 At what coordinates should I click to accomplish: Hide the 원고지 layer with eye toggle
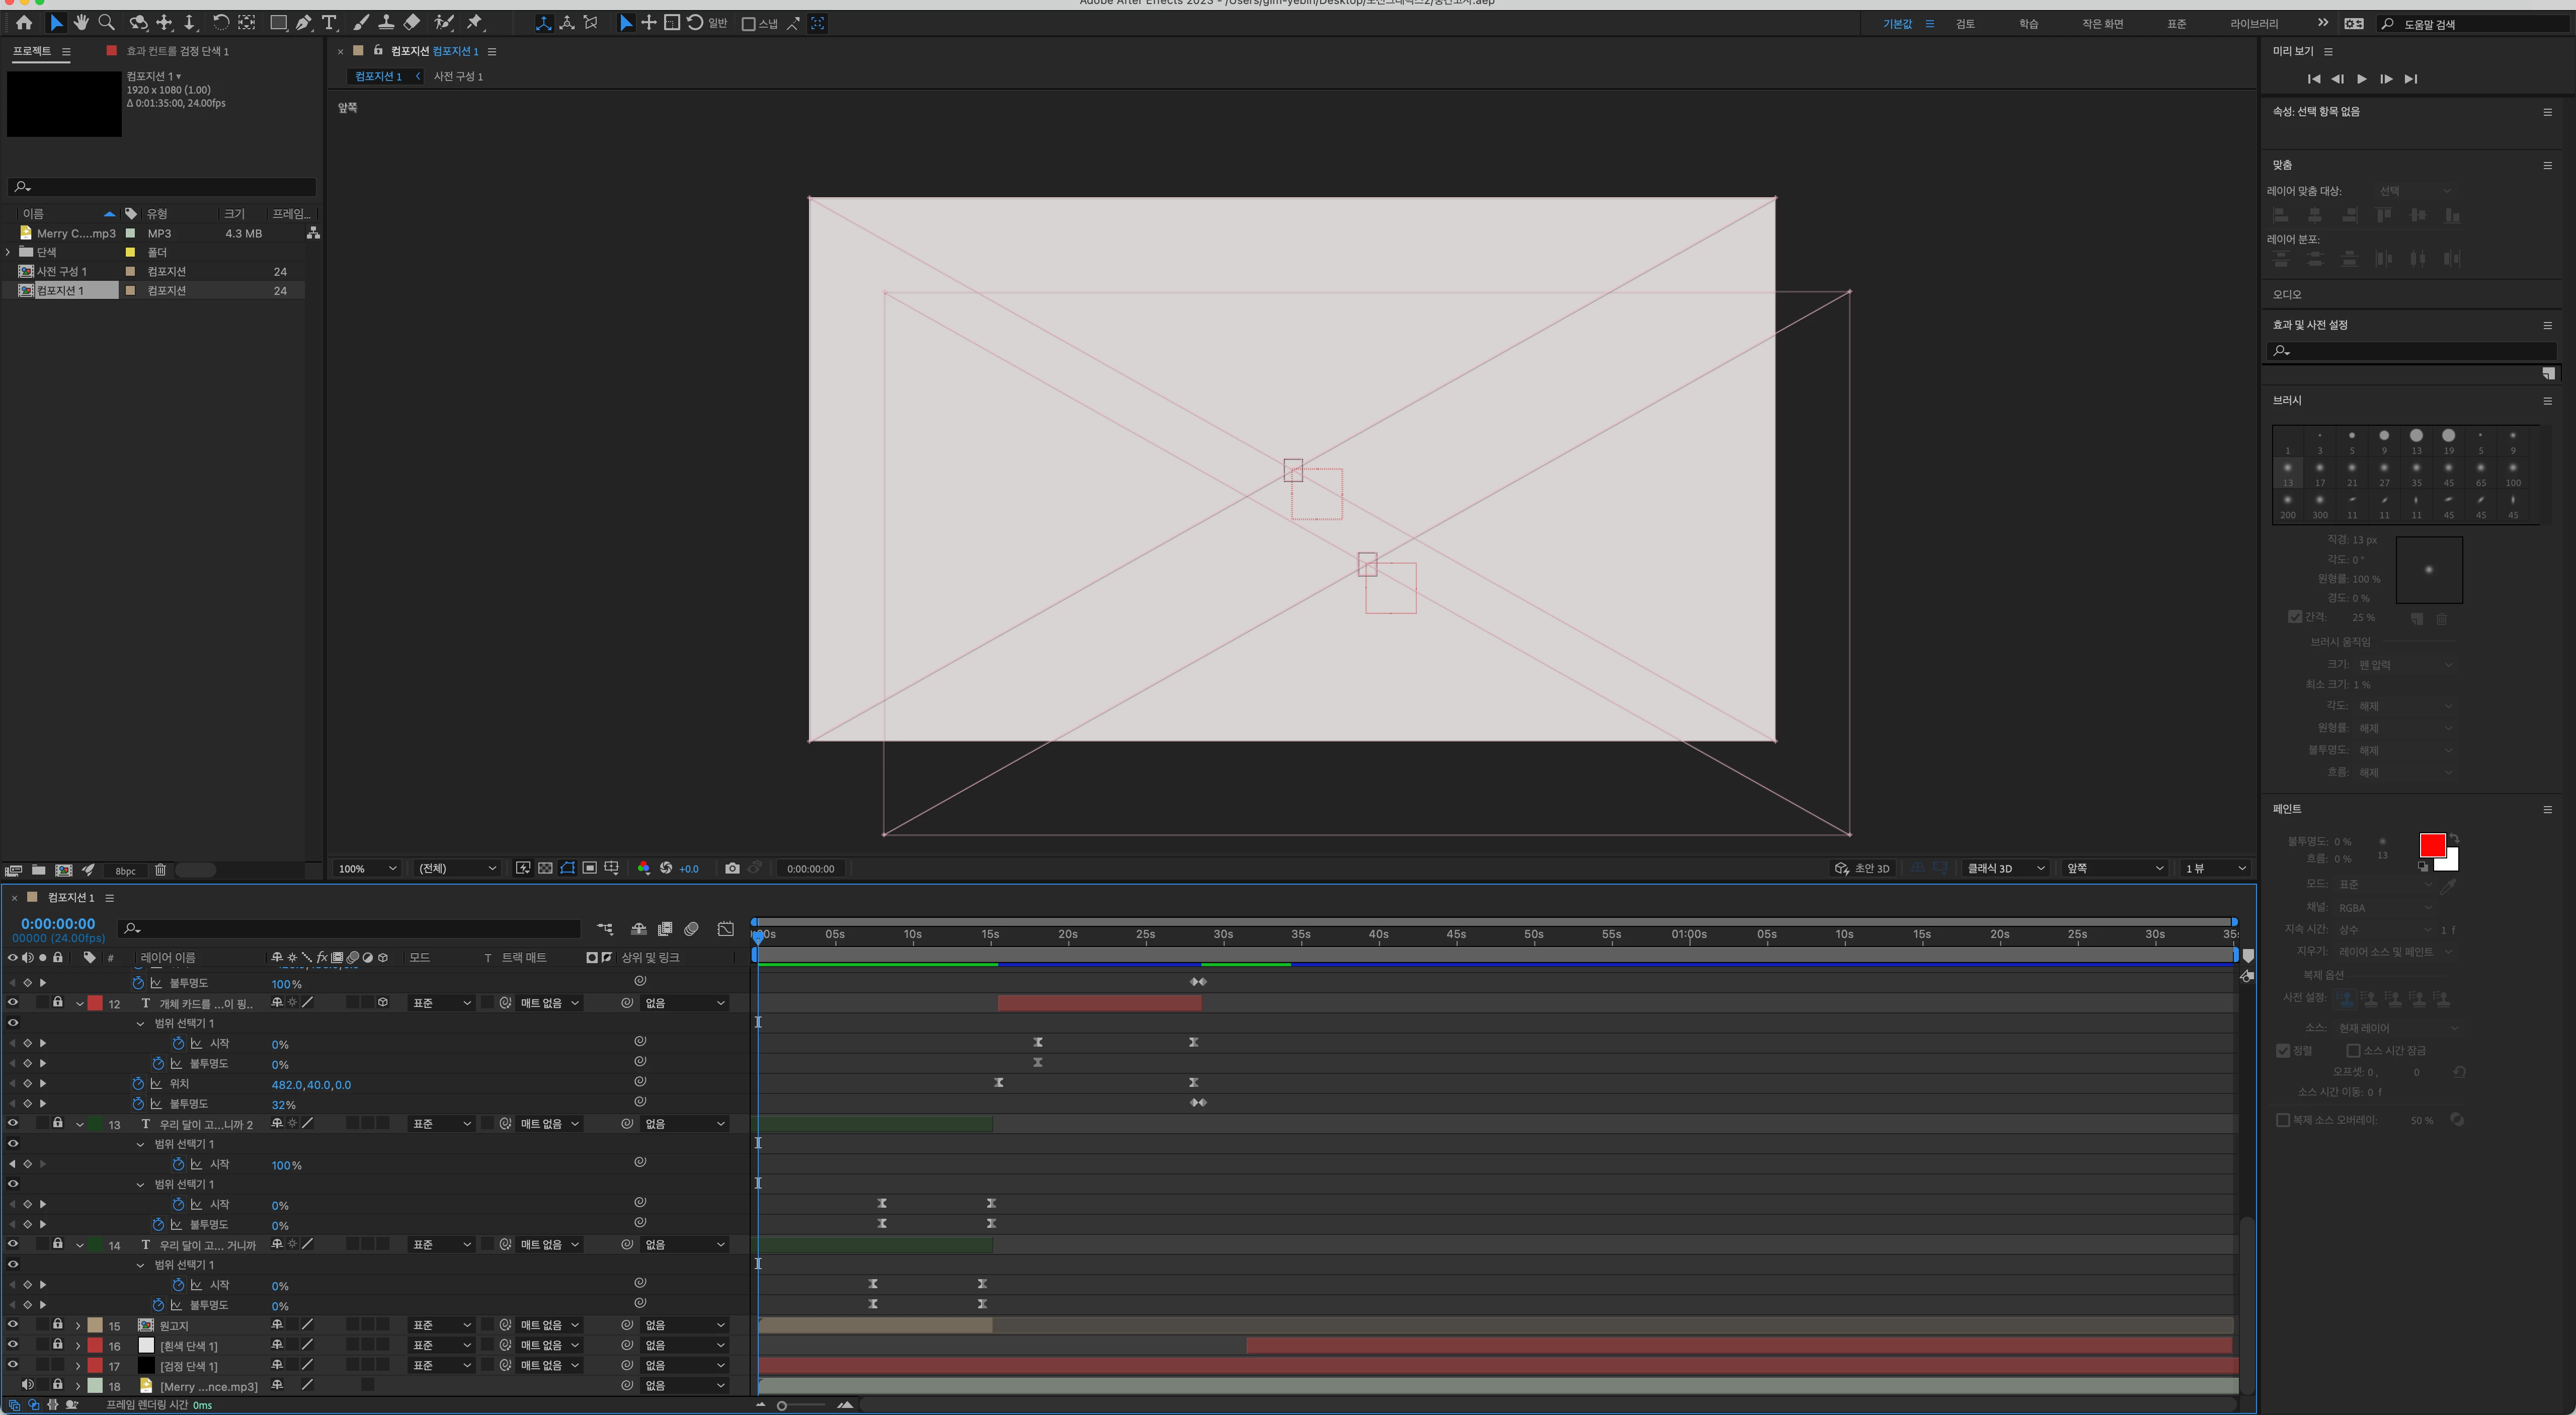point(13,1324)
